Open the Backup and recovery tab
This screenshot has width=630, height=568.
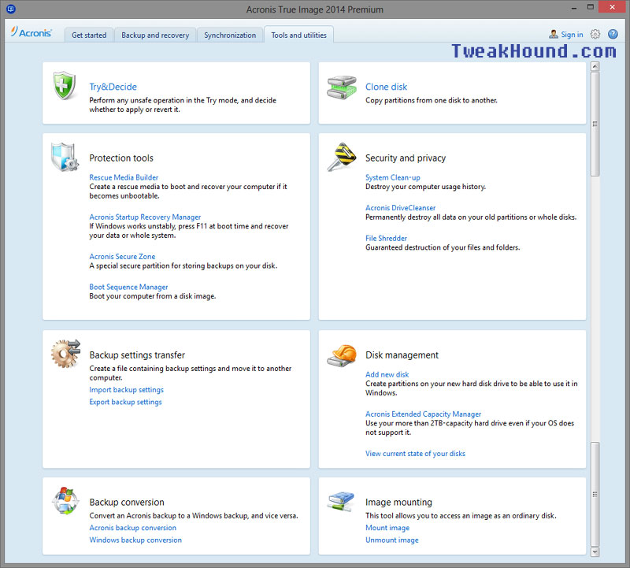click(x=155, y=35)
